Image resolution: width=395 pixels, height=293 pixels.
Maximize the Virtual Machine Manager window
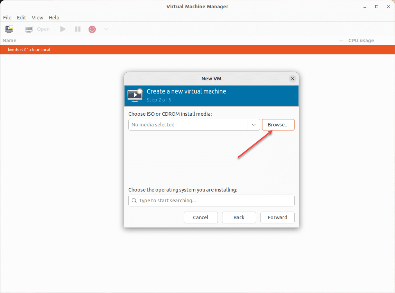377,7
